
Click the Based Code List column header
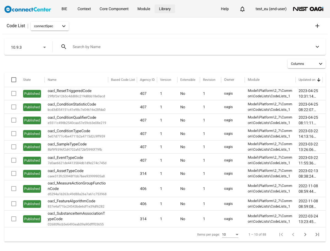[x=123, y=80]
